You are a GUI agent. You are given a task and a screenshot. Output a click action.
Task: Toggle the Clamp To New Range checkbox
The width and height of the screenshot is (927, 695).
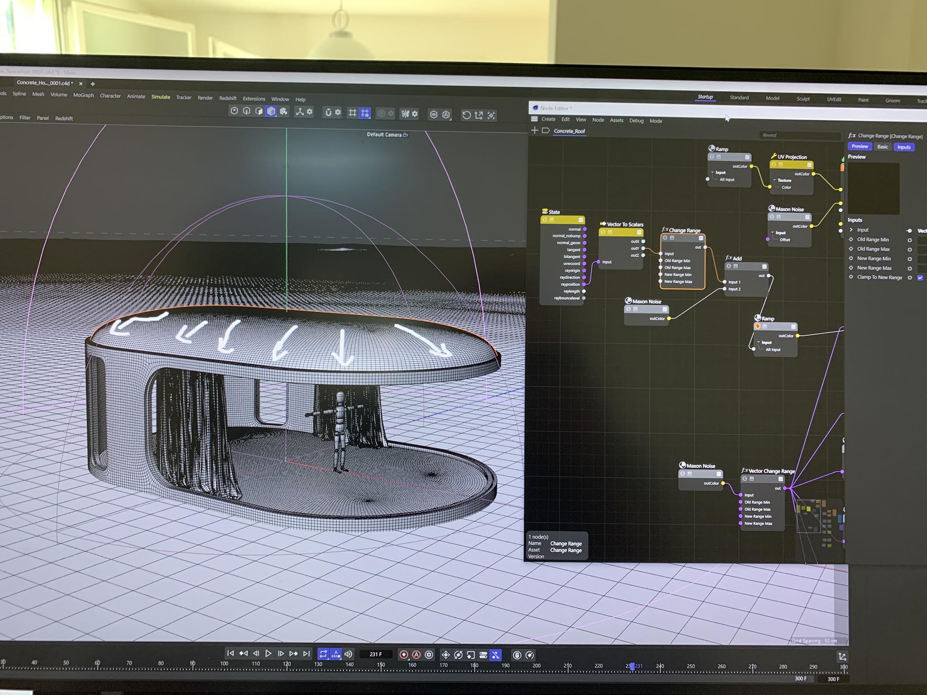coord(920,277)
